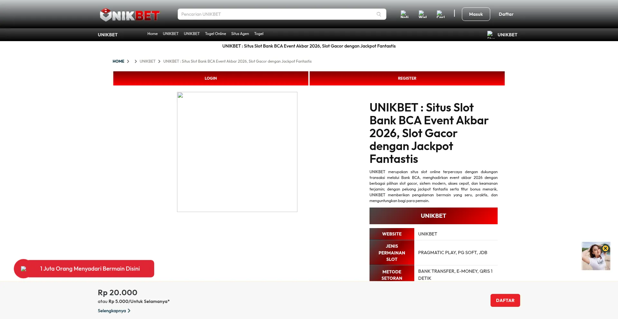618x319 pixels.
Task: Go to the HOME breadcrumb link
Action: pyautogui.click(x=118, y=61)
